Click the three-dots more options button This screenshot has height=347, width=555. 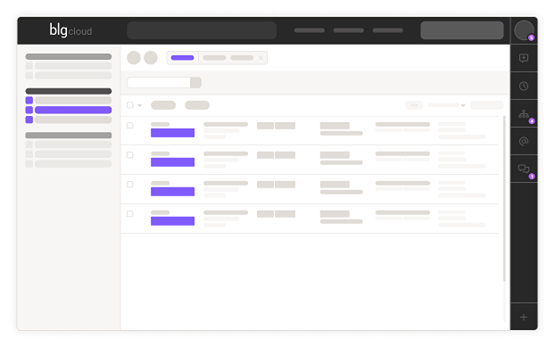(x=414, y=105)
